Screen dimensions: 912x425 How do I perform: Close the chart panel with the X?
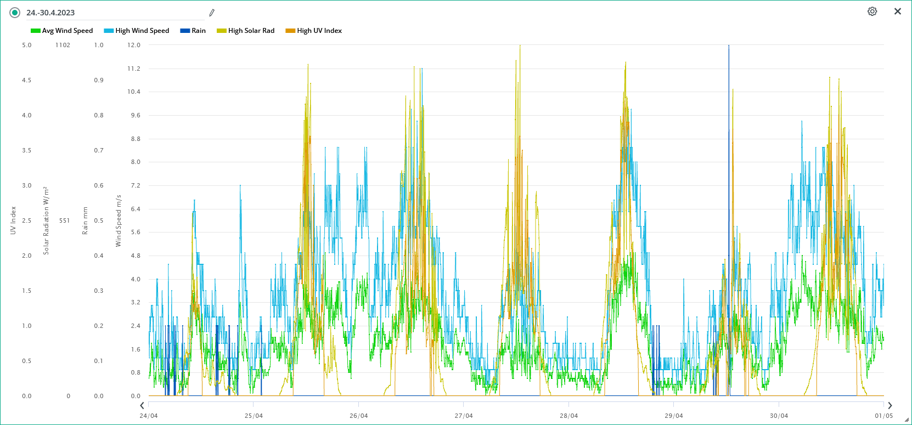tap(898, 12)
